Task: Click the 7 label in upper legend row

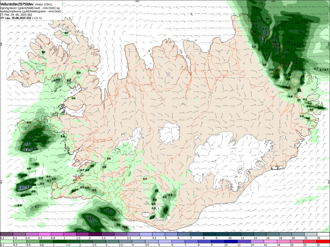Action: (x=191, y=238)
